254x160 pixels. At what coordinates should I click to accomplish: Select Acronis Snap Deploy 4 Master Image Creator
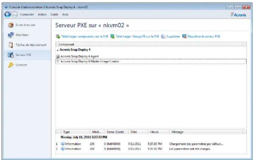tap(151, 61)
